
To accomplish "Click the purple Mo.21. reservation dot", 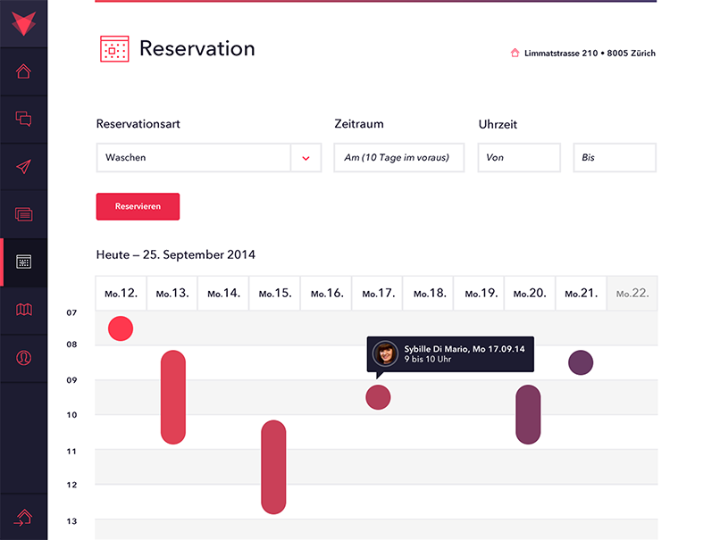I will click(x=581, y=362).
